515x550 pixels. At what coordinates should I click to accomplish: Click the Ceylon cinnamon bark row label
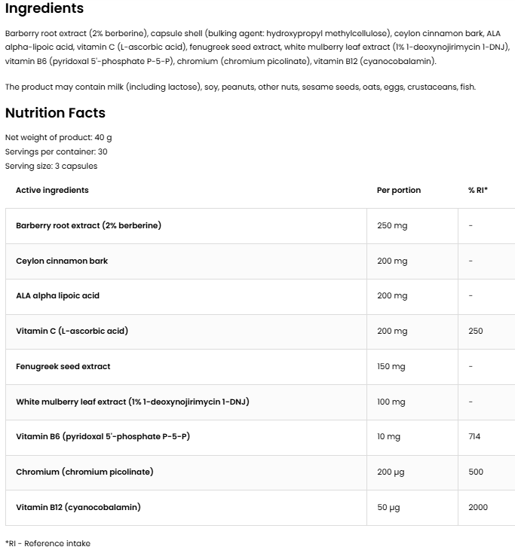coord(62,261)
